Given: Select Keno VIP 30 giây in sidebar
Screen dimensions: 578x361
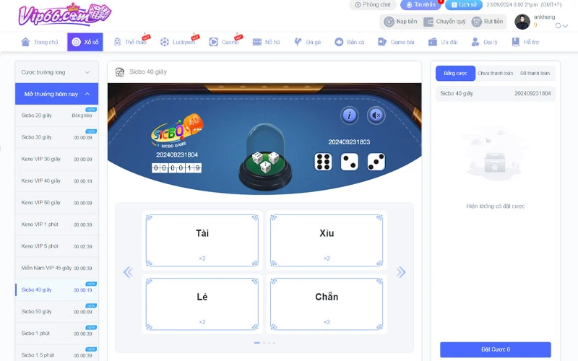Looking at the screenshot, I should click(x=56, y=159).
